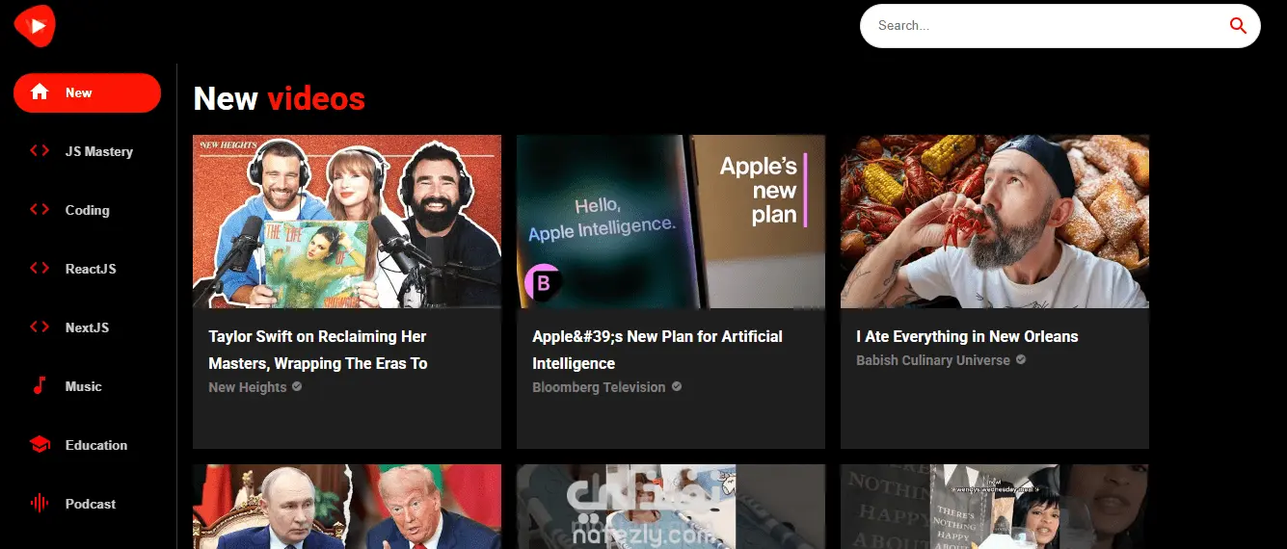The width and height of the screenshot is (1287, 549).
Task: Click the music note icon
Action: [40, 386]
